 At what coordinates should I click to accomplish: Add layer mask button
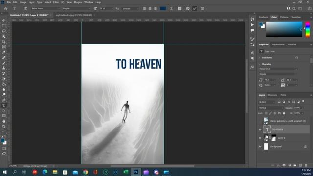click(284, 165)
